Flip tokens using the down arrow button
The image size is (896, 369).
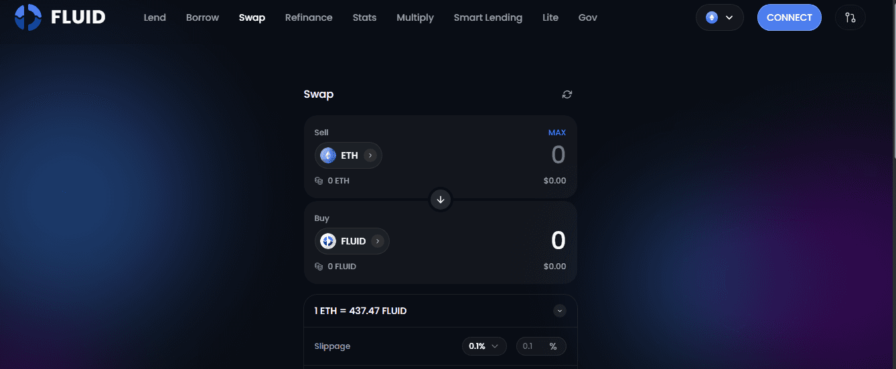click(x=441, y=200)
